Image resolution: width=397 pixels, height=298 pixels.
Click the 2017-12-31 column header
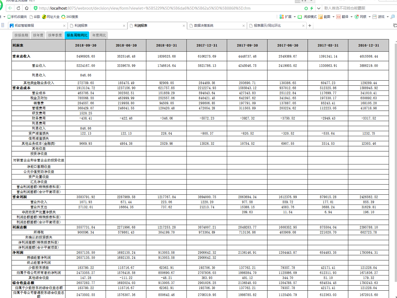(207, 45)
